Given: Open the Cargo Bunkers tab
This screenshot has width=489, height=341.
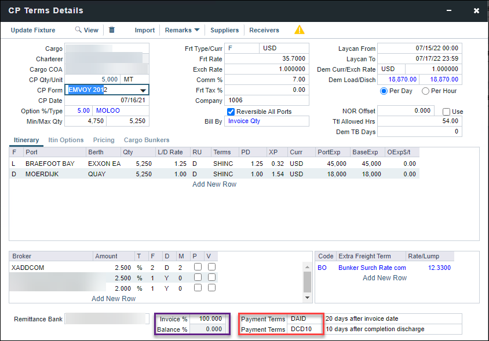Looking at the screenshot, I should 146,140.
